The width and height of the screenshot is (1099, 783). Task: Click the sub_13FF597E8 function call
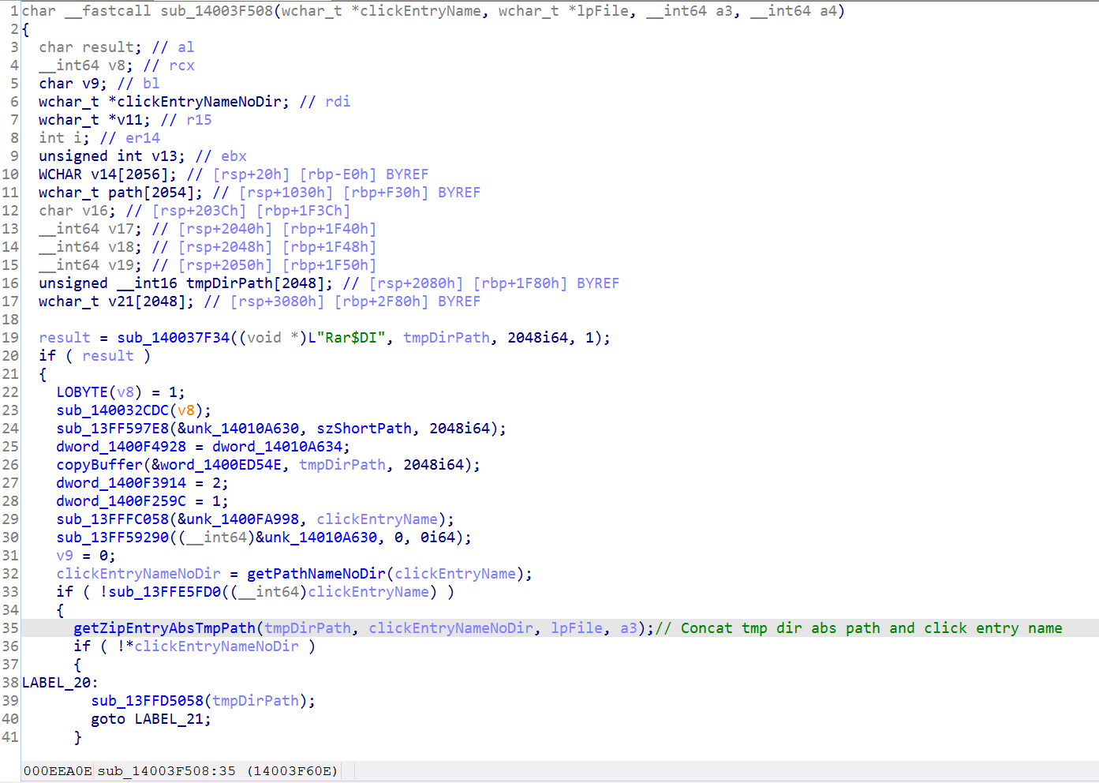coord(112,429)
